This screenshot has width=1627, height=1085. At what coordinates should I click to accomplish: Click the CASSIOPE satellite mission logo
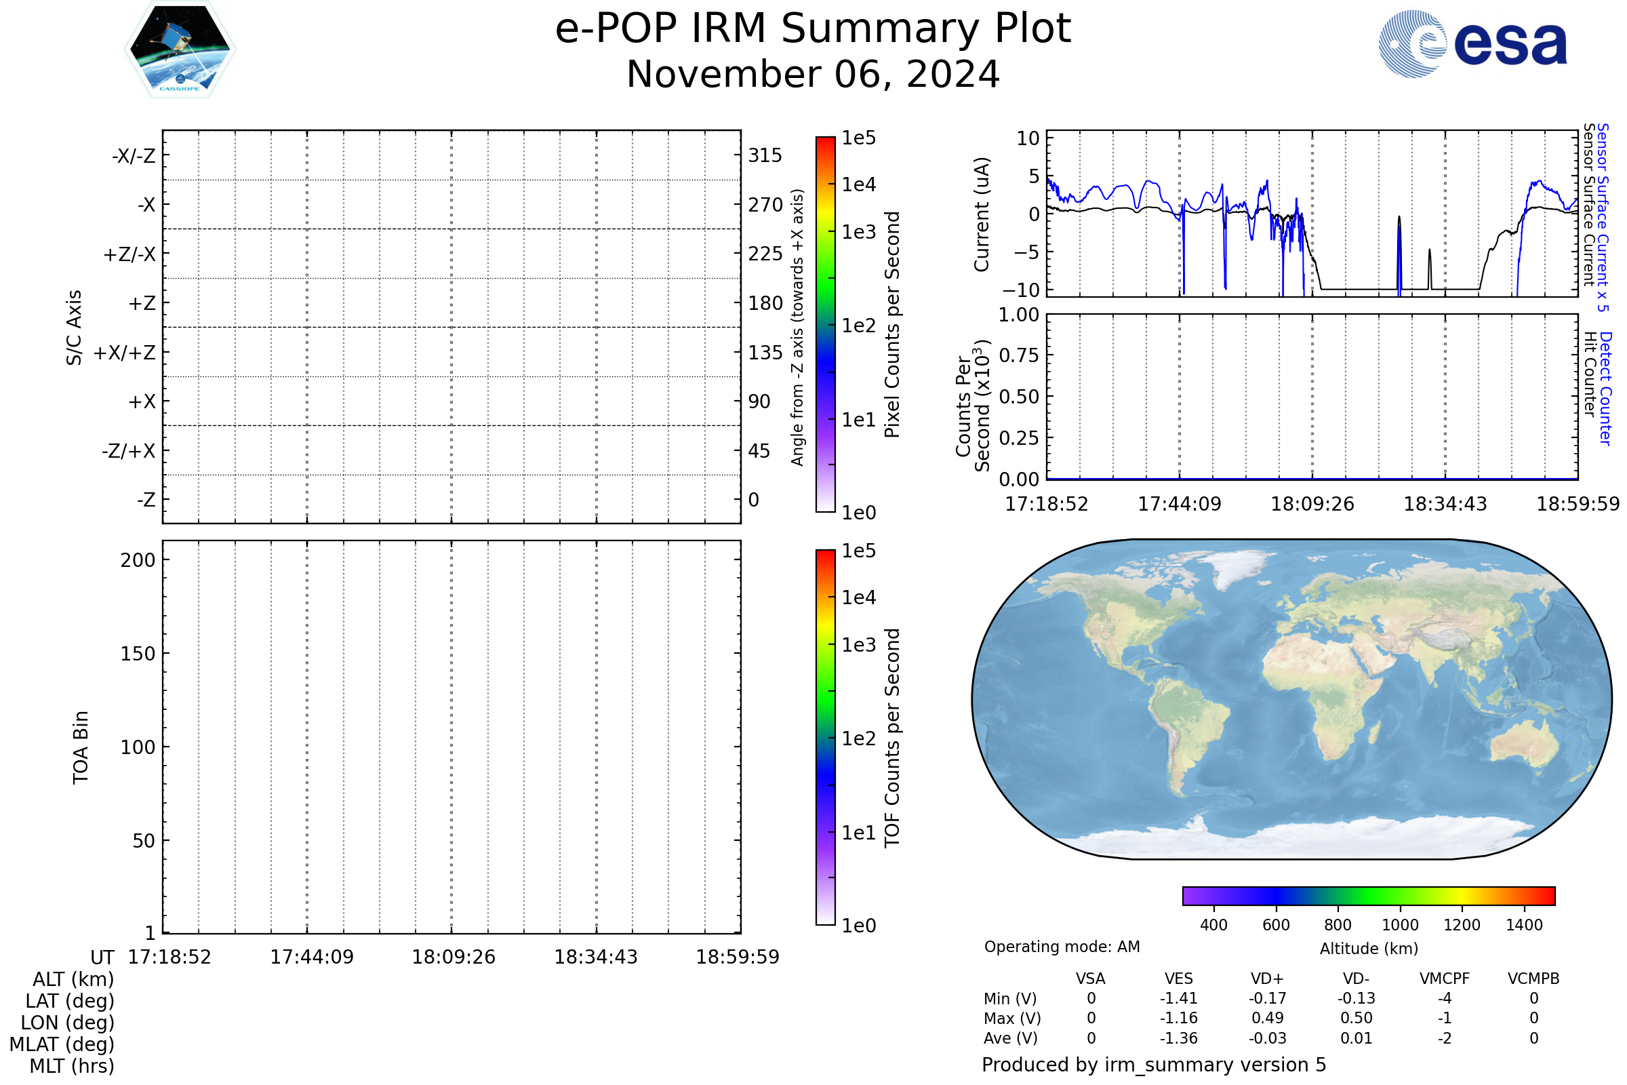tap(180, 50)
